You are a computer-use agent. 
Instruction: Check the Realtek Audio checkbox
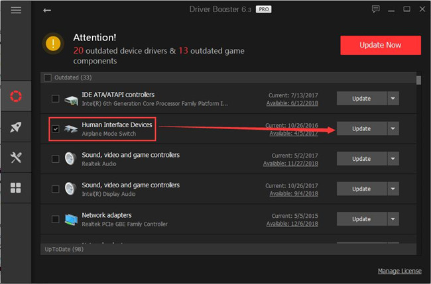55,159
